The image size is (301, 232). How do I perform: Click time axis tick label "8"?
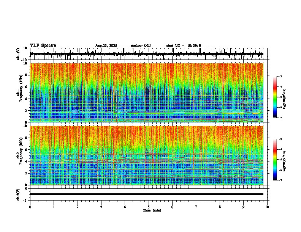[x=220, y=207]
